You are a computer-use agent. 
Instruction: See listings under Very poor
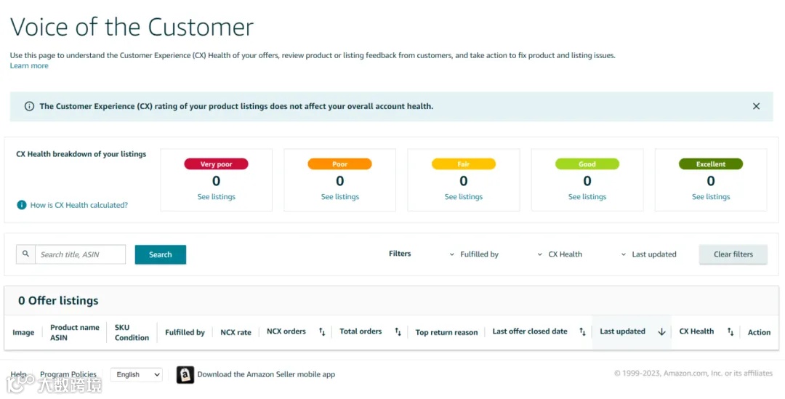tap(217, 197)
